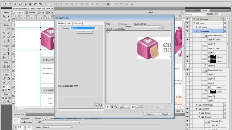This screenshot has height=130, width=232.
Task: Switch to the States panel tab
Action: (x=197, y=10)
